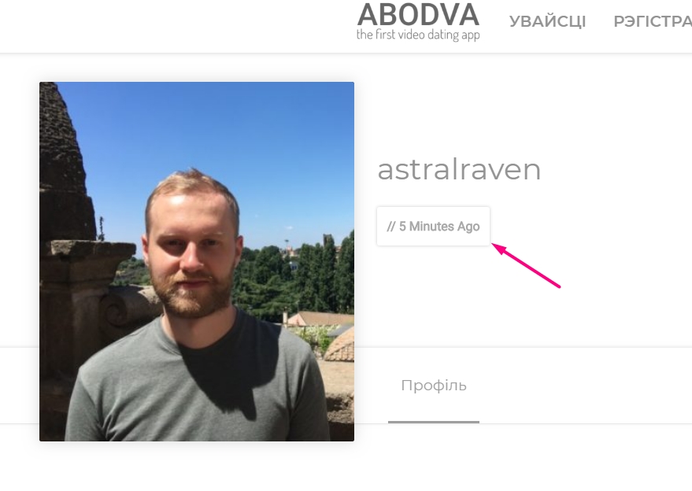Click the ABODVA logo heading
This screenshot has width=692, height=491.
(x=418, y=15)
